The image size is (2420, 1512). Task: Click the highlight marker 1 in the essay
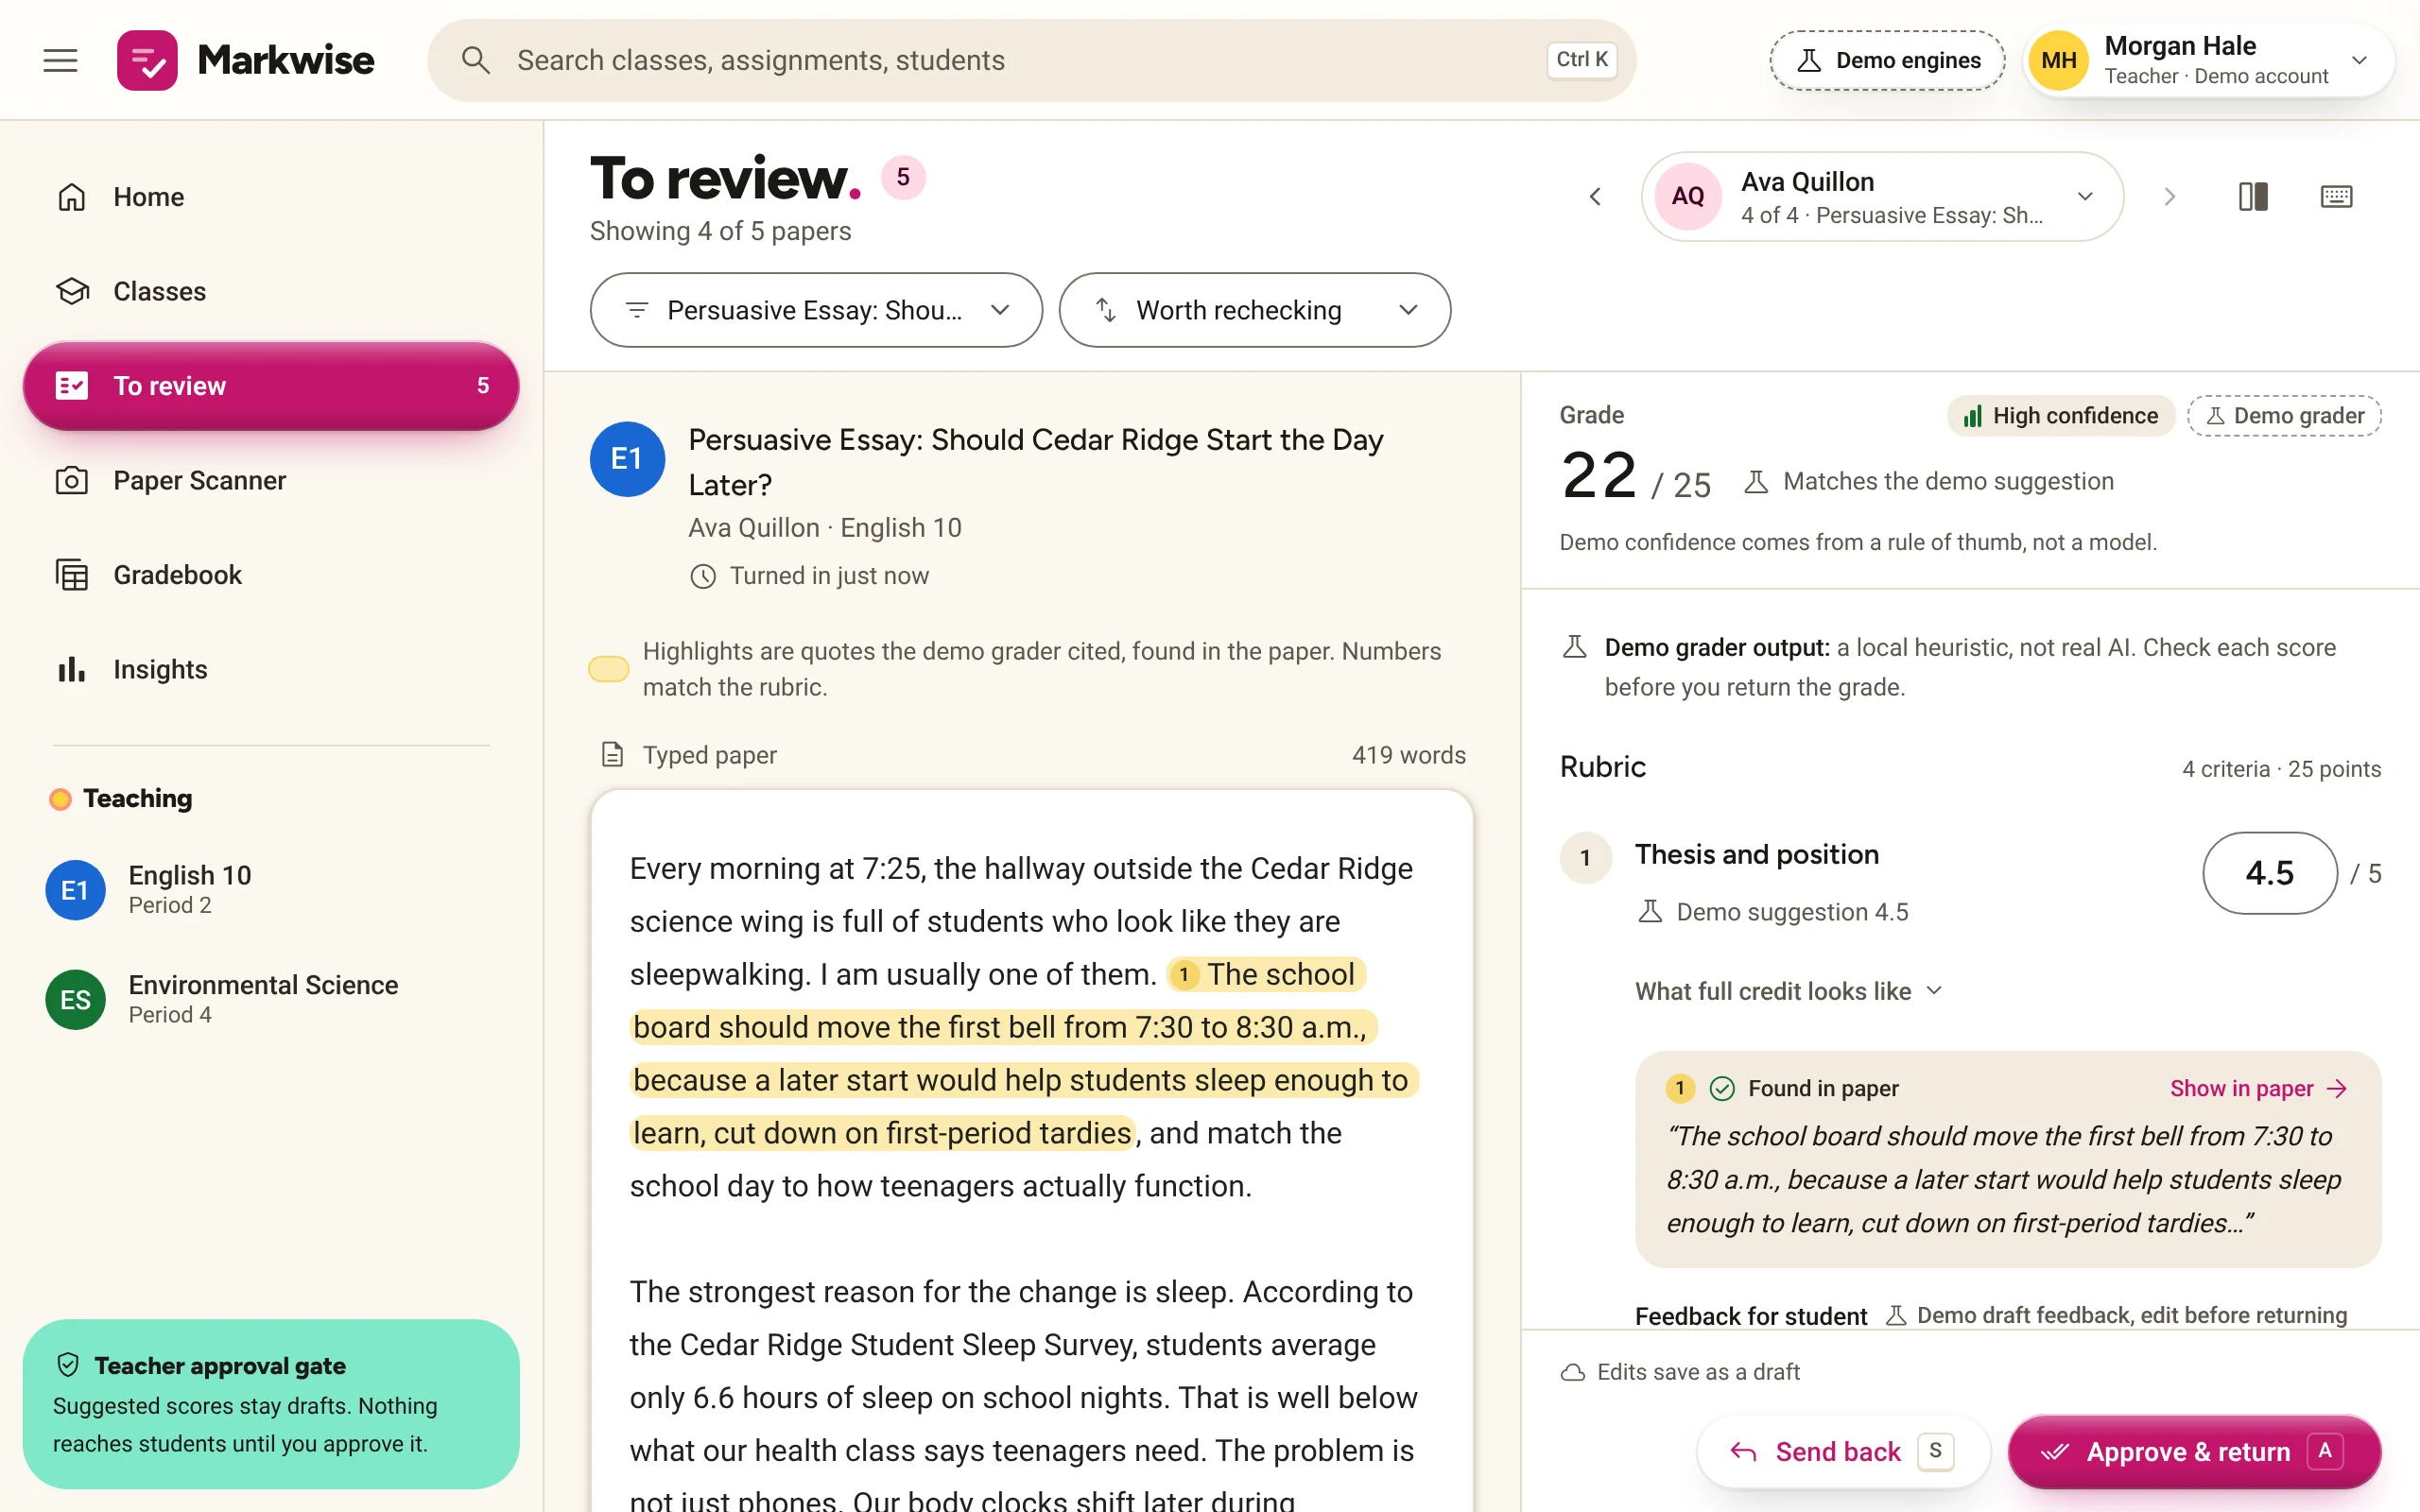click(x=1184, y=974)
